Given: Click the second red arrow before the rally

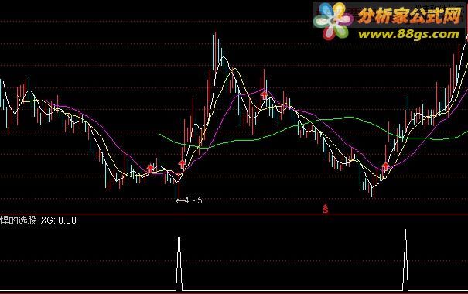Looking at the screenshot, I should pos(182,163).
